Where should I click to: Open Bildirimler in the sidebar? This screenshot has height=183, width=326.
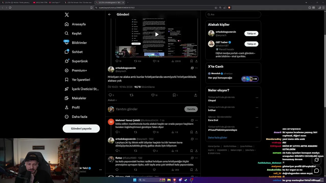point(76,43)
